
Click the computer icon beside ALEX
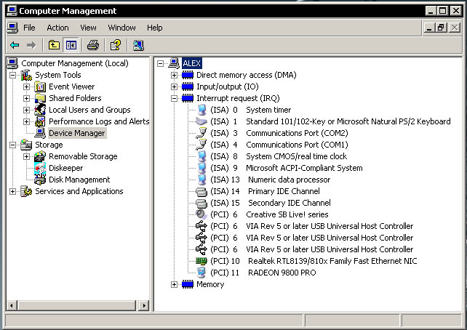tap(174, 63)
